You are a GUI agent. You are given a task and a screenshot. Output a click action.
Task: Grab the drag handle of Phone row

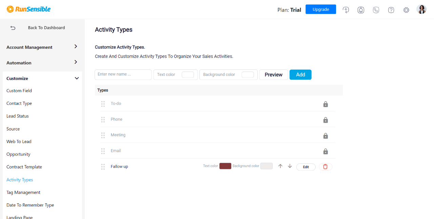(x=103, y=120)
